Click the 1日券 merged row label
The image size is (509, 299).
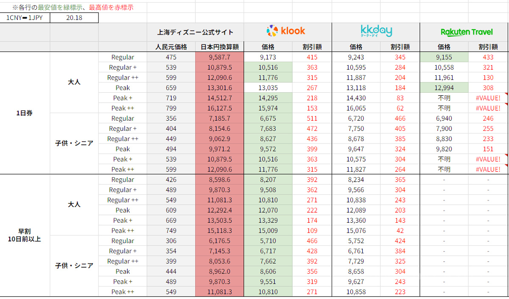pyautogui.click(x=25, y=113)
